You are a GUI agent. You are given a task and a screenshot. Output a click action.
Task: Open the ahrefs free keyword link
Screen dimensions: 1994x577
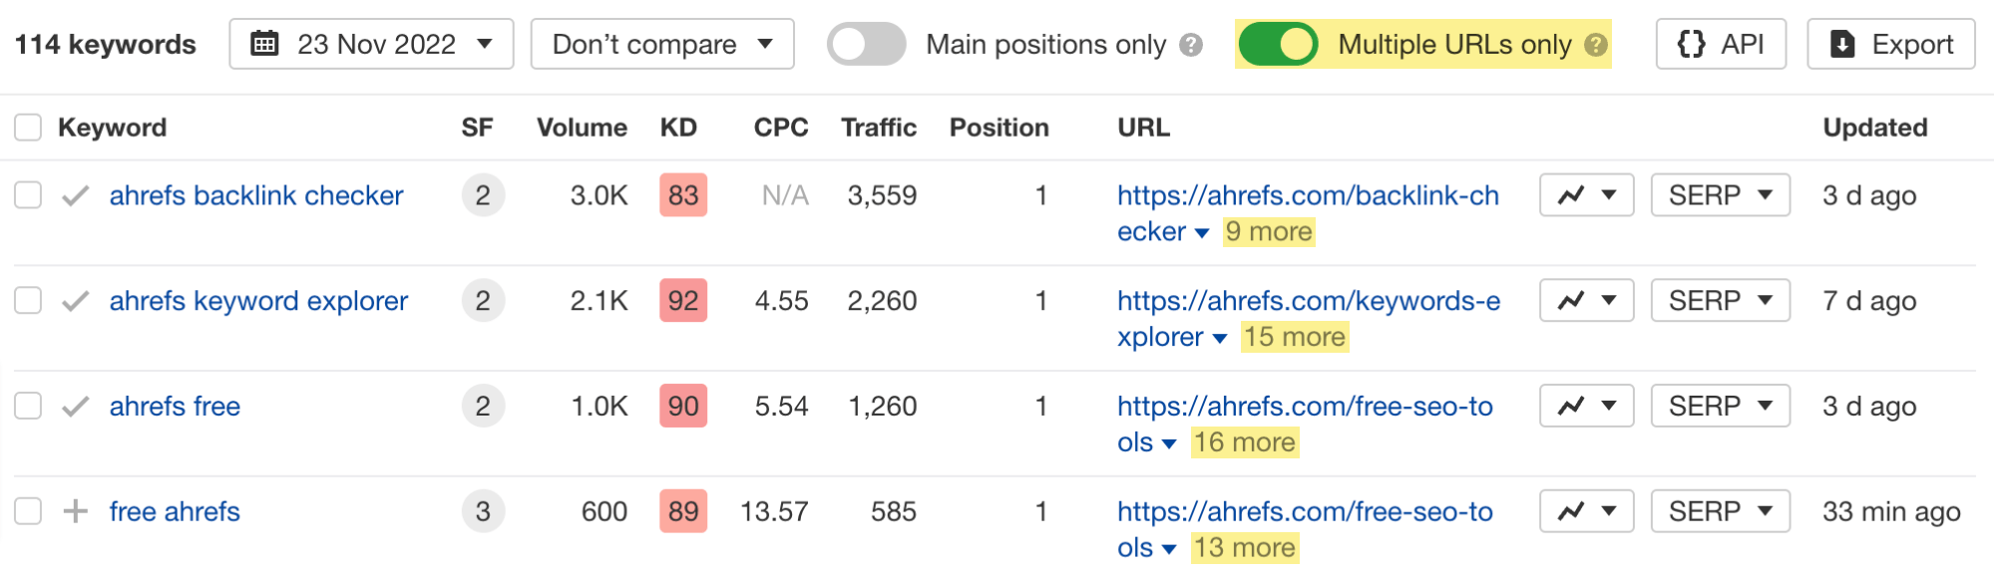(175, 407)
